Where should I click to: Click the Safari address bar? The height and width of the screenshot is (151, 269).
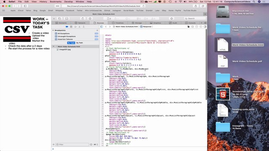tap(103, 6)
